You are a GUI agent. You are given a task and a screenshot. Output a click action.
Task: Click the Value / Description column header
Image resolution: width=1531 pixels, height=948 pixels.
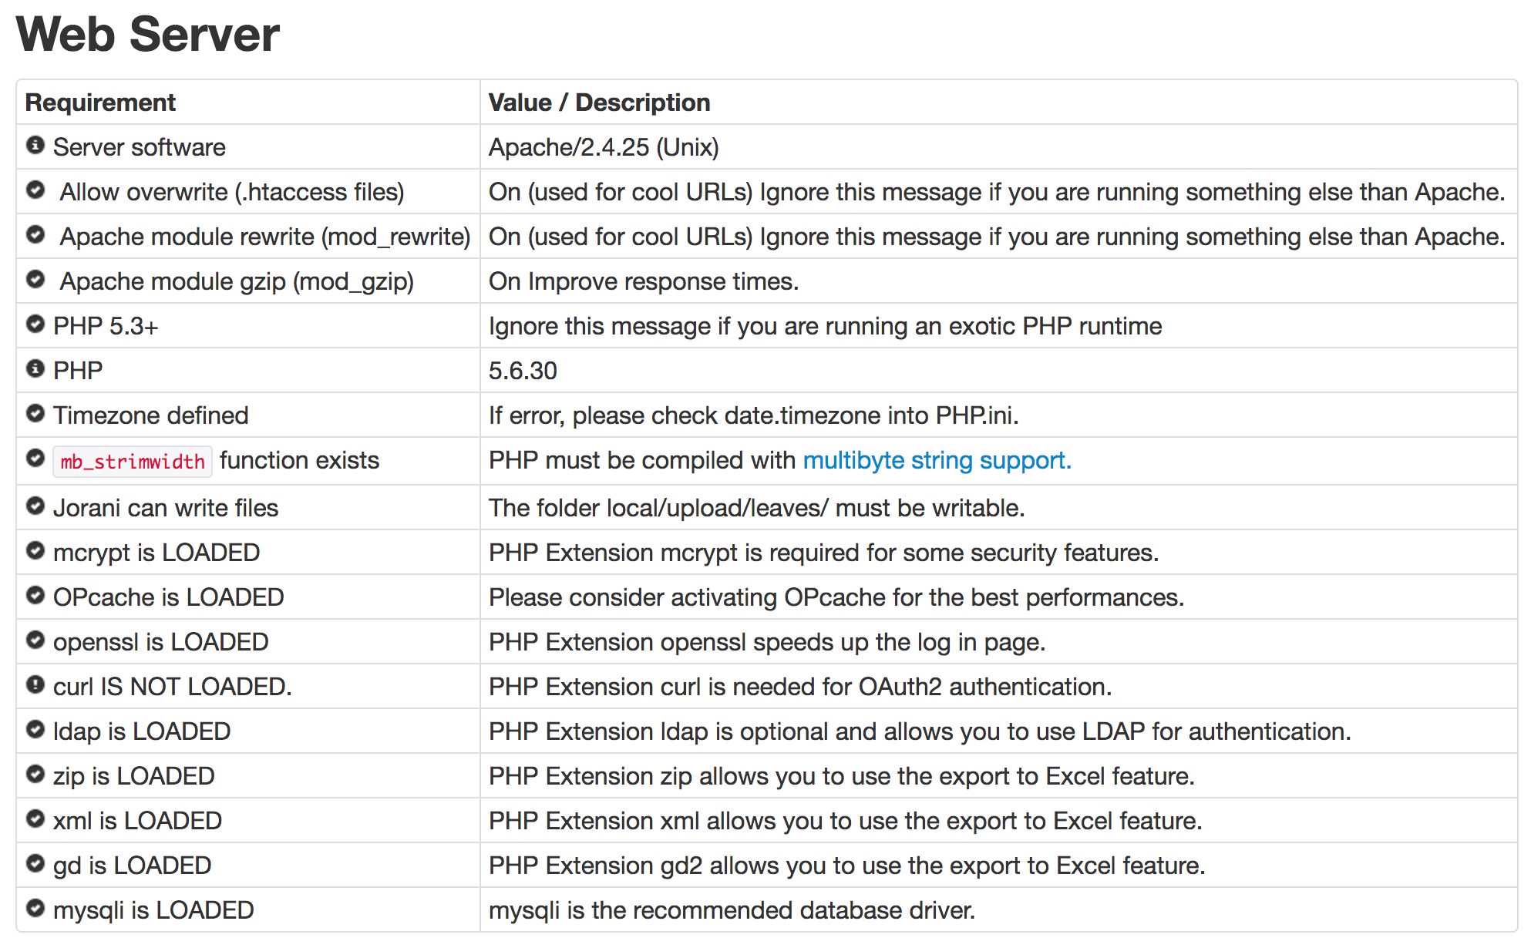coord(599,103)
